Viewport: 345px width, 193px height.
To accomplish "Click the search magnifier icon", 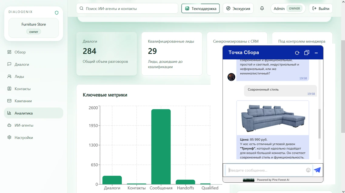I will tap(82, 8).
